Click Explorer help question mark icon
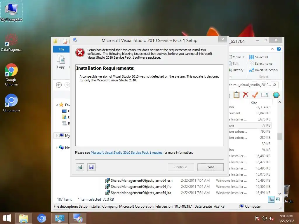The height and width of the screenshot is (224, 299). tap(279, 49)
